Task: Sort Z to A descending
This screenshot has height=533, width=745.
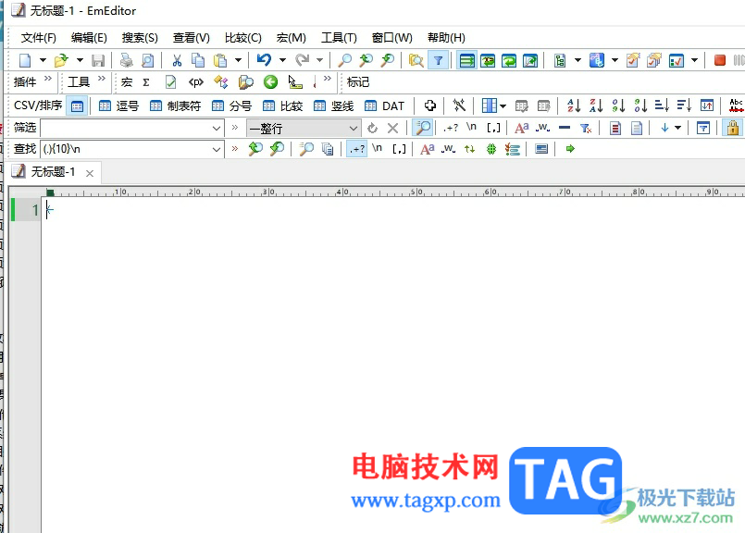Action: (x=596, y=105)
